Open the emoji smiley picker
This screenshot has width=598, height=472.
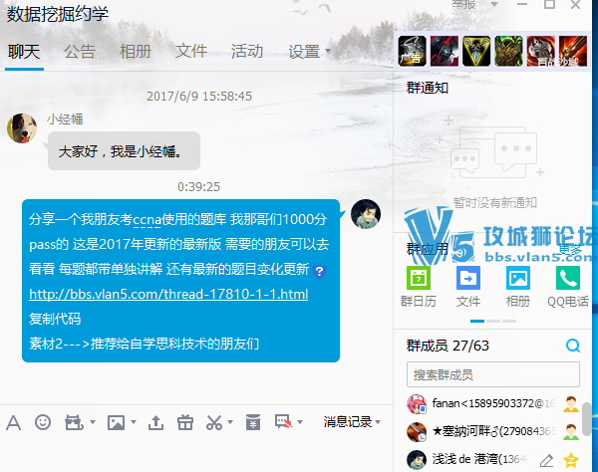[x=42, y=422]
